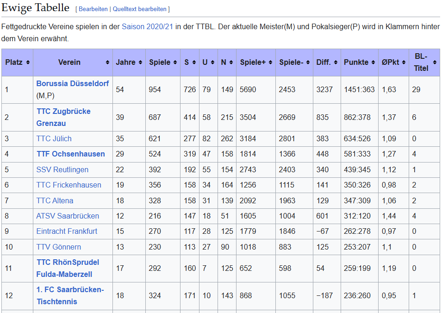The image size is (442, 313).
Task: Open 1. FC Saarbrücken-Tischtennis link
Action: pyautogui.click(x=70, y=295)
